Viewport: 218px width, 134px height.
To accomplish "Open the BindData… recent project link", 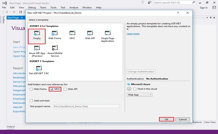I will click(19, 77).
